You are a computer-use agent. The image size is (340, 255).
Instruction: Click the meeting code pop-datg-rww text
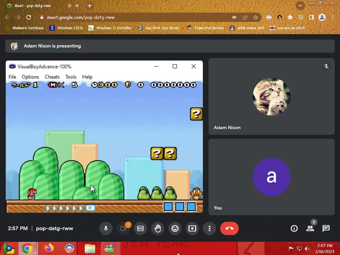54,228
